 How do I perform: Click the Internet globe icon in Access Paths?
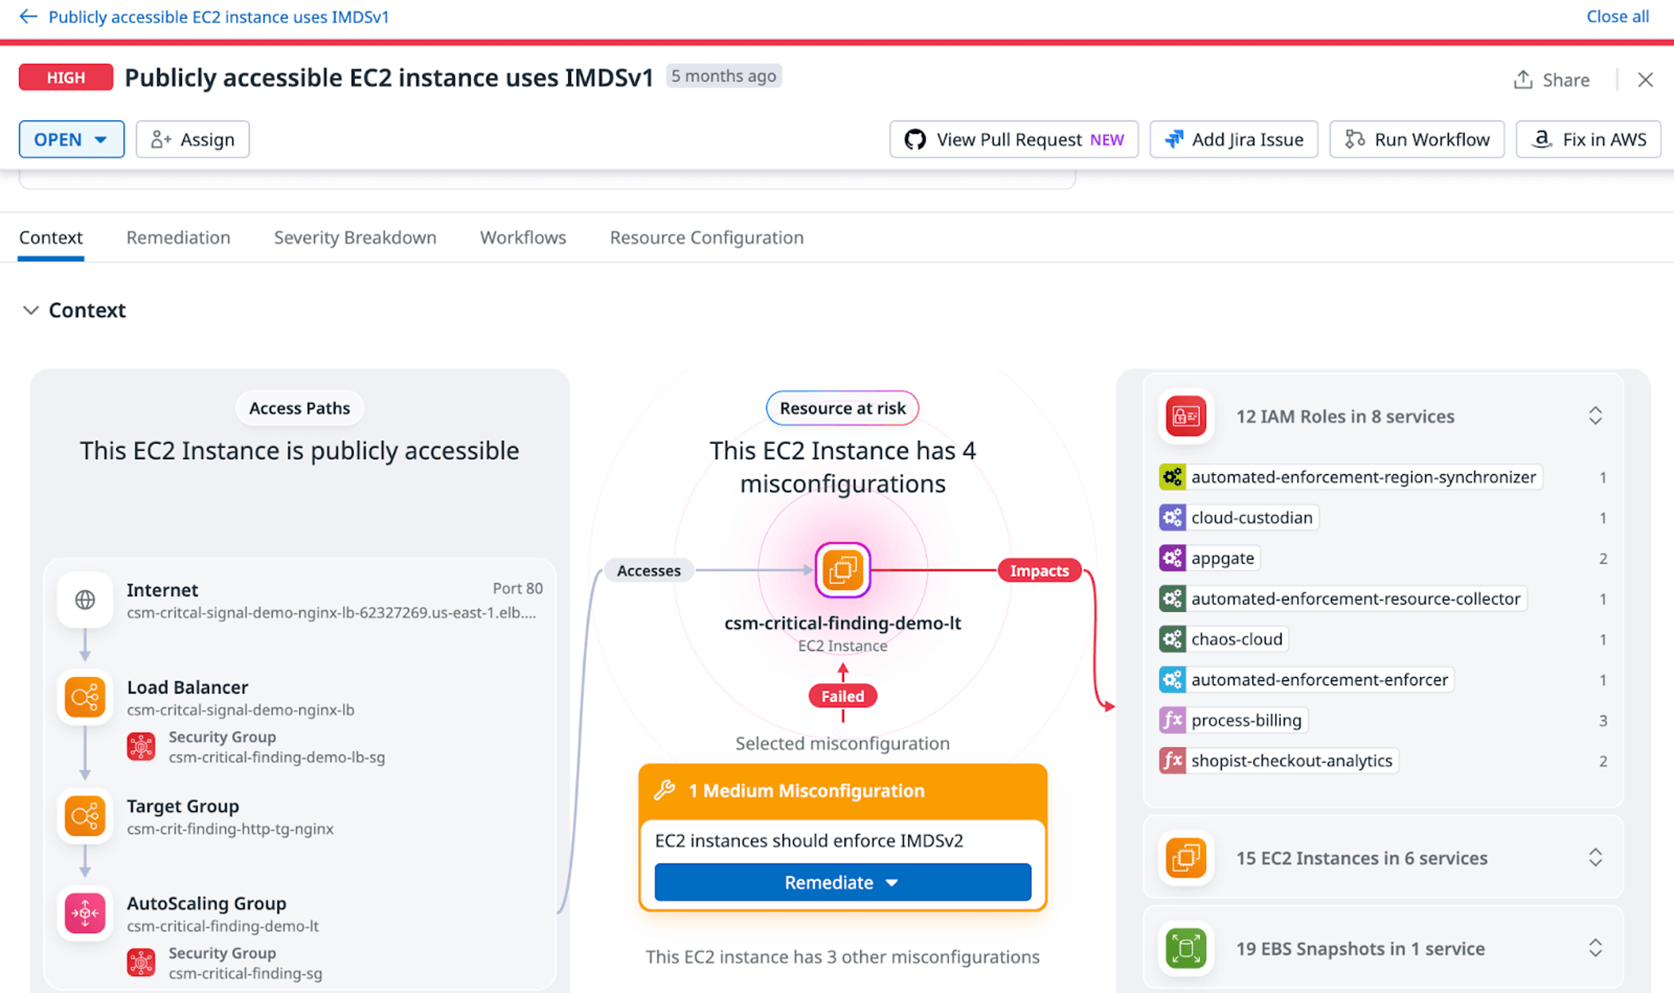[85, 600]
